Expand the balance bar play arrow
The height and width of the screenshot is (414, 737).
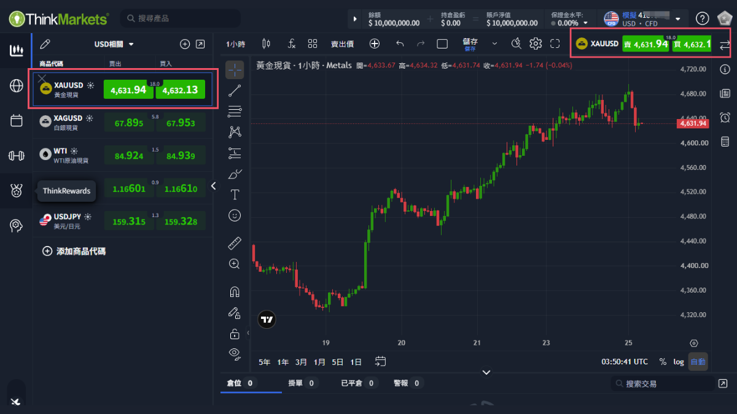pos(355,19)
